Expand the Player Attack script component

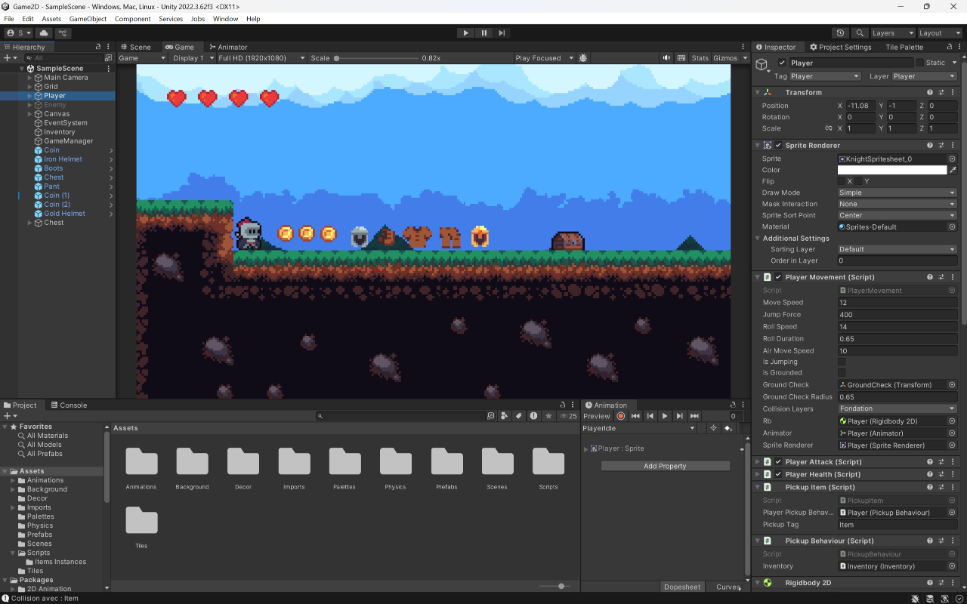(758, 462)
